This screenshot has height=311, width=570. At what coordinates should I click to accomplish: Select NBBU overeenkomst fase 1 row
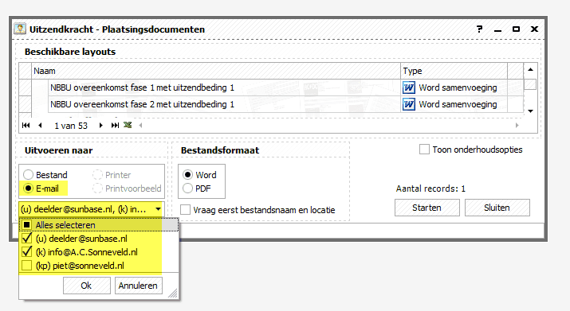(223, 87)
